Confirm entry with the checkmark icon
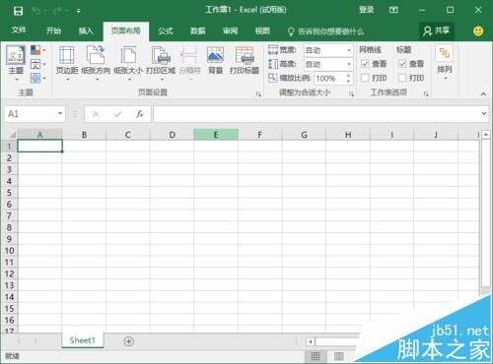 tap(118, 114)
